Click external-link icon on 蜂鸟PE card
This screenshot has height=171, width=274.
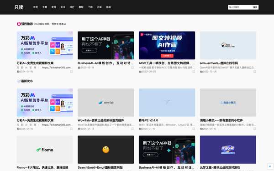pos(194,129)
